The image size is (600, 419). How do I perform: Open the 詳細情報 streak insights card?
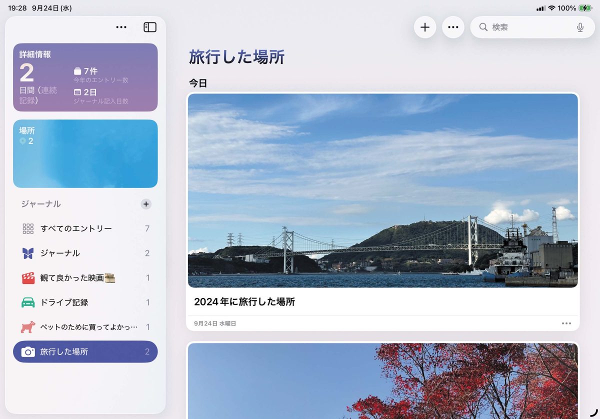pyautogui.click(x=85, y=77)
